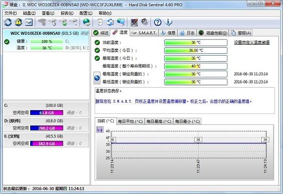Click the D: free space 290.2 GB bar
Screen dimensions: 283x194
click(47, 128)
